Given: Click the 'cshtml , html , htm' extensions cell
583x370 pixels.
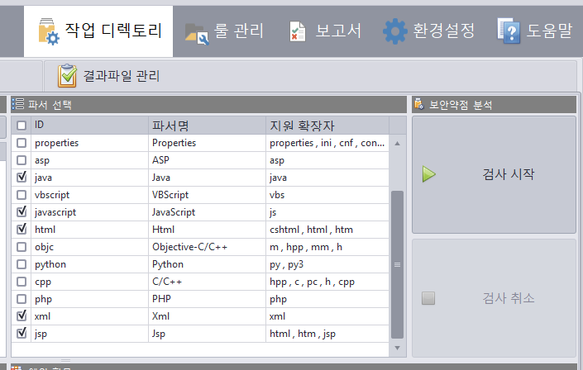Looking at the screenshot, I should (x=327, y=230).
